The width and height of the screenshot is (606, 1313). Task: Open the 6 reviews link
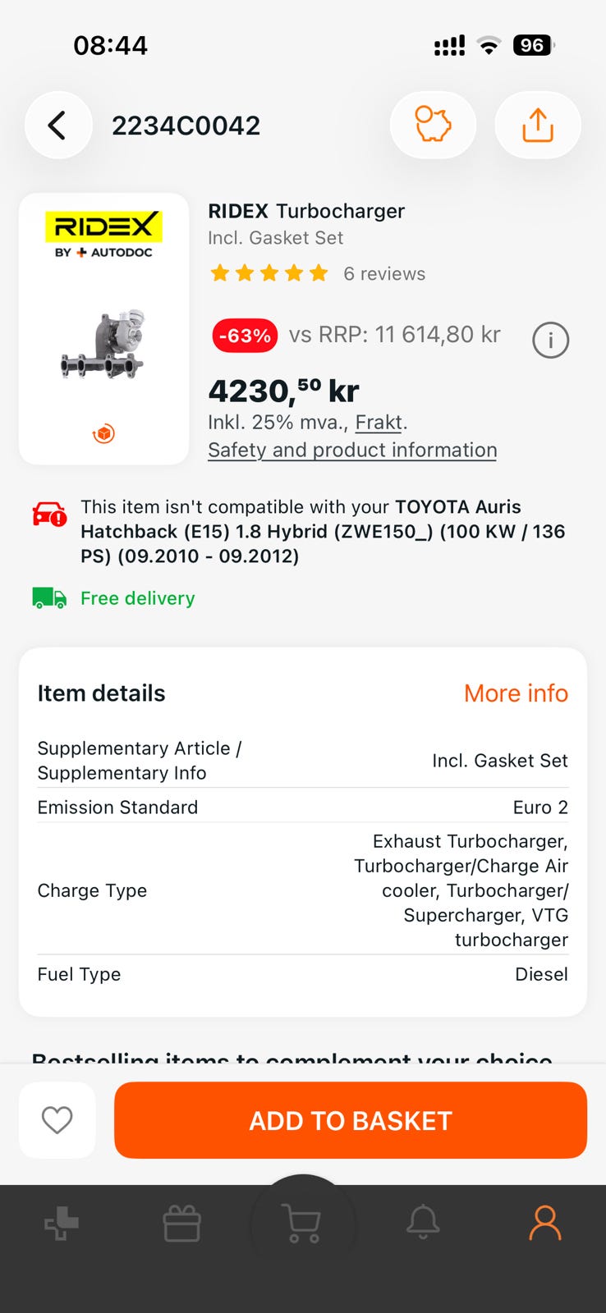tap(384, 273)
